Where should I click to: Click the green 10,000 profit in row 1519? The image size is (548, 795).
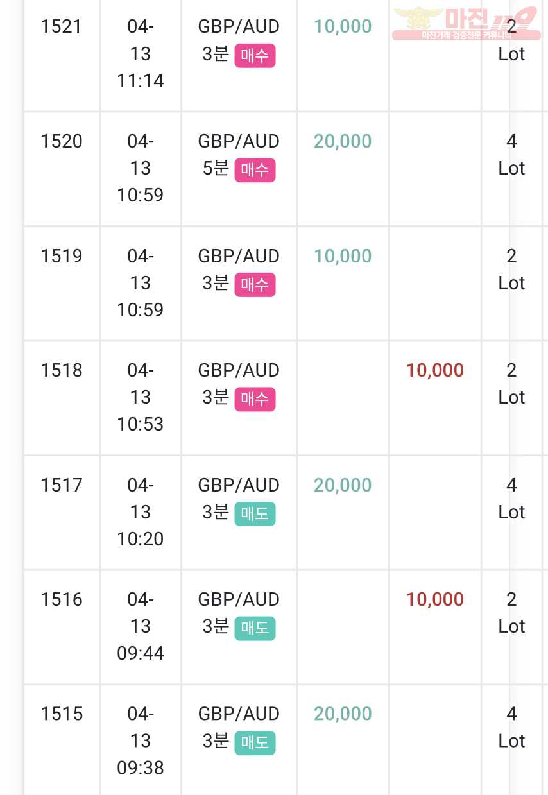coord(343,257)
